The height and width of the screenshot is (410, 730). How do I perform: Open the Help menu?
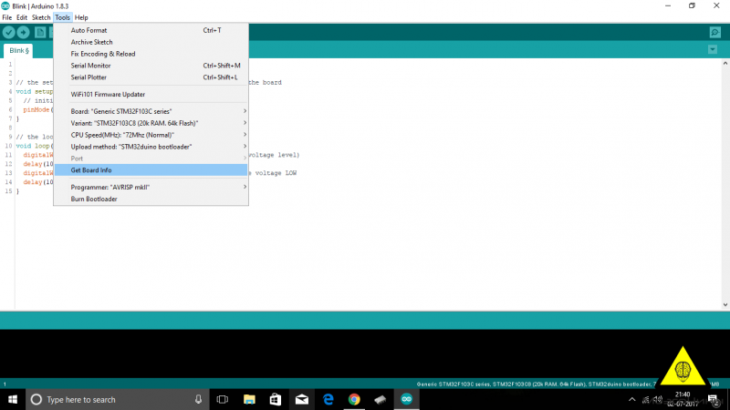point(81,17)
